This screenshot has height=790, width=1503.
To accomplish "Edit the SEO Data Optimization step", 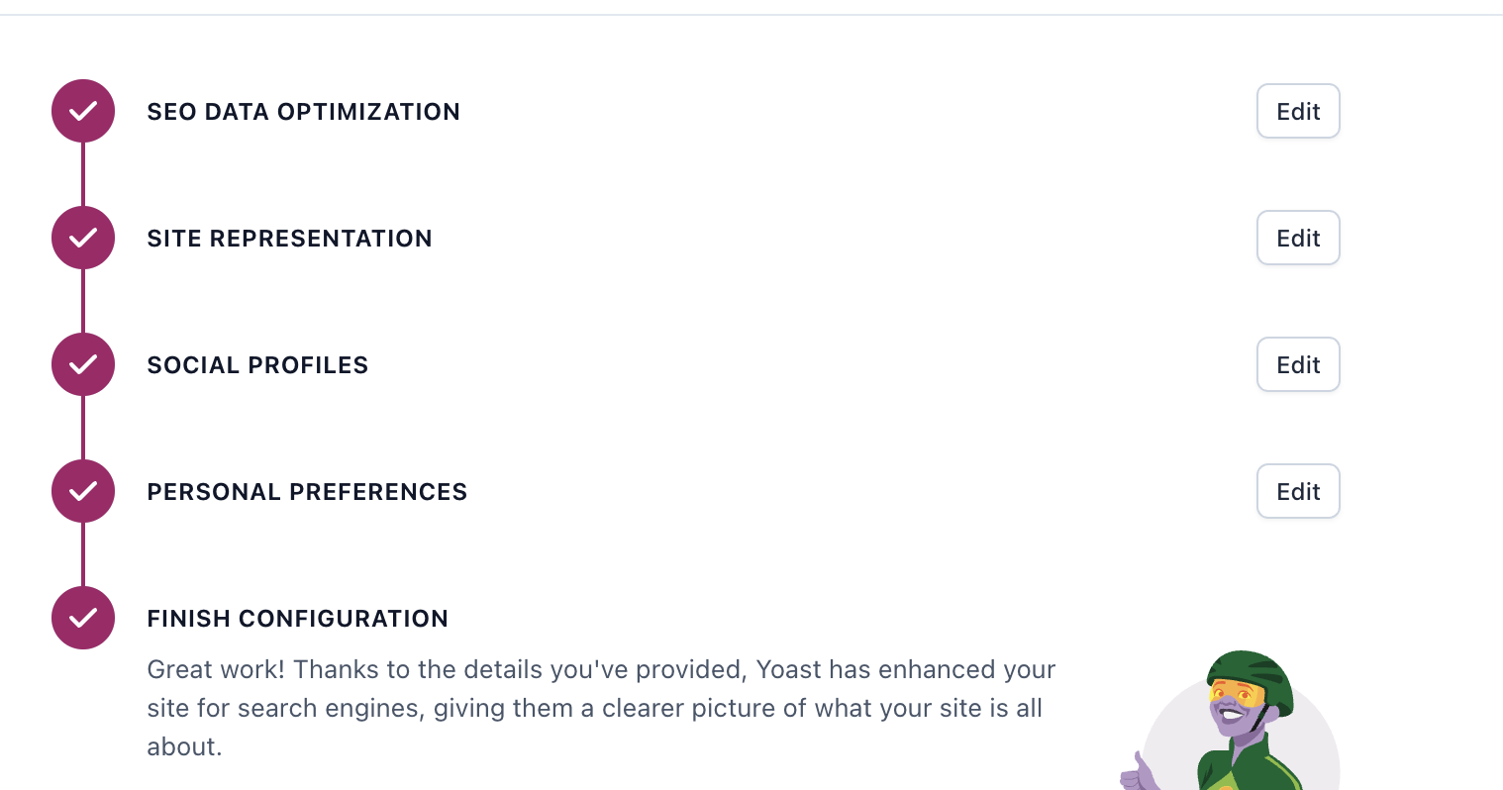I will tap(1298, 111).
